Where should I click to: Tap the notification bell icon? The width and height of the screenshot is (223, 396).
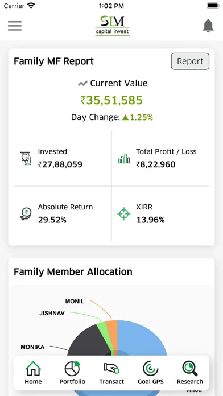208,26
